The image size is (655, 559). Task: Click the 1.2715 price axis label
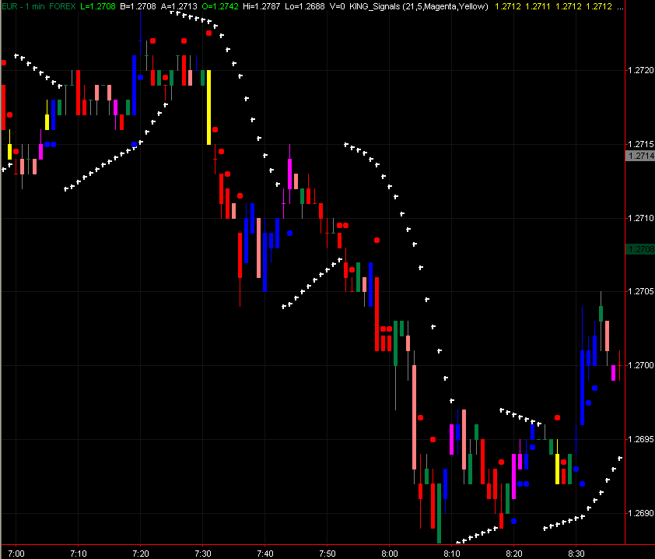[641, 144]
